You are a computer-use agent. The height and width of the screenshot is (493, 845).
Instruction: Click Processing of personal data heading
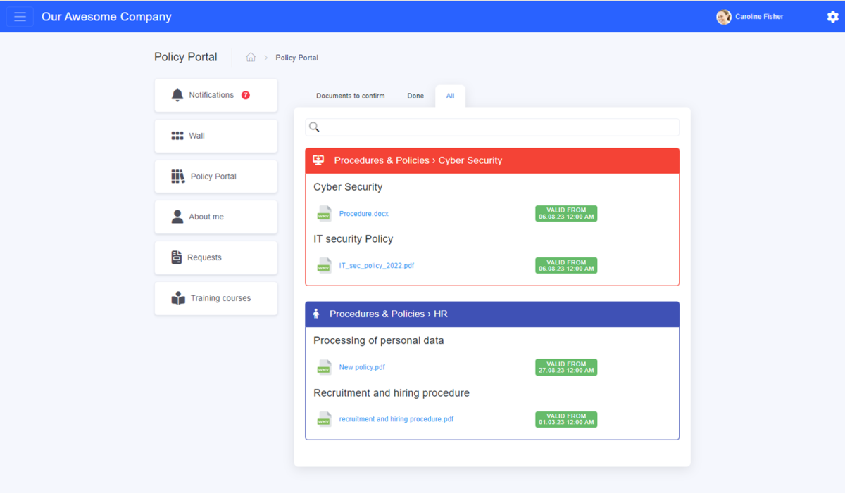click(379, 340)
